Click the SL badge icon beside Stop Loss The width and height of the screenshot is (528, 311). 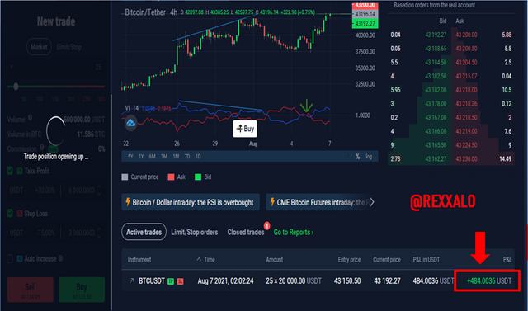coord(20,214)
